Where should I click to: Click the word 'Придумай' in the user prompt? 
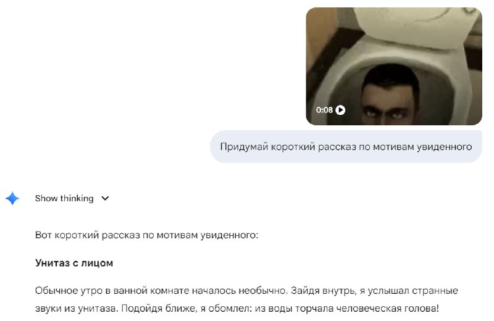click(244, 147)
